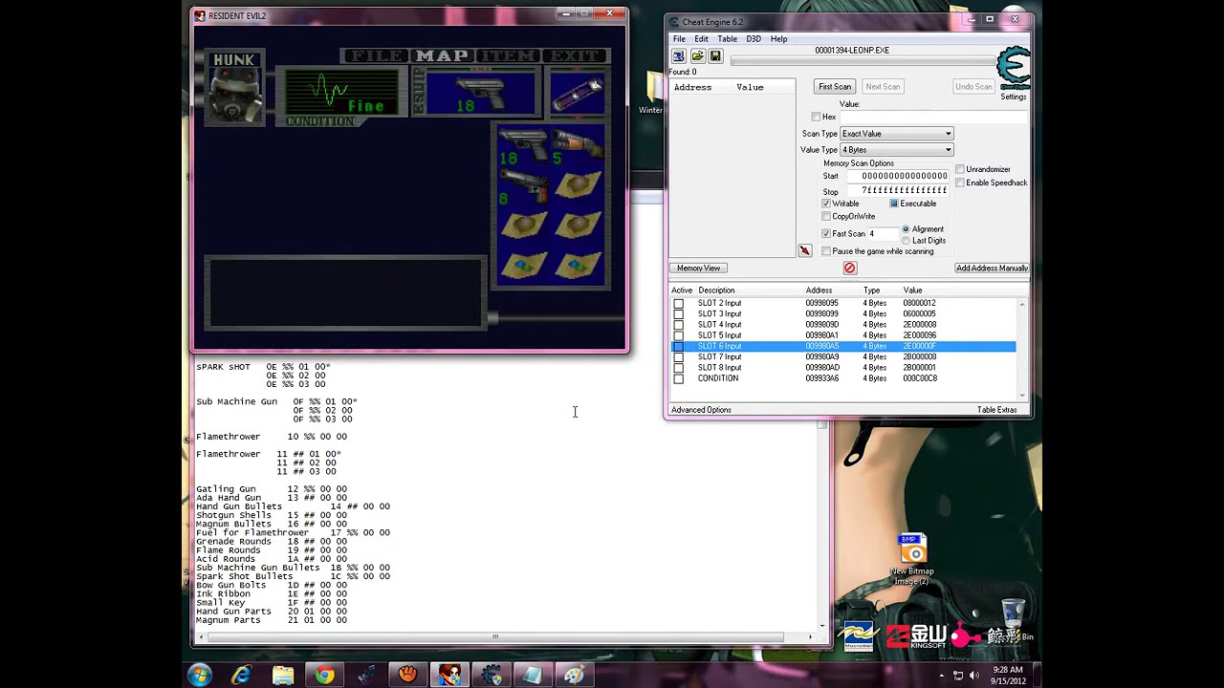
Task: Enable the CopyOnWrite checkbox
Action: (826, 216)
